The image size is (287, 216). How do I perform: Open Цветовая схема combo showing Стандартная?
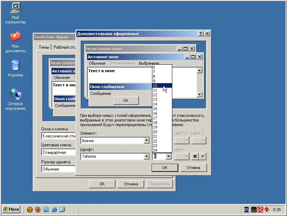59,152
